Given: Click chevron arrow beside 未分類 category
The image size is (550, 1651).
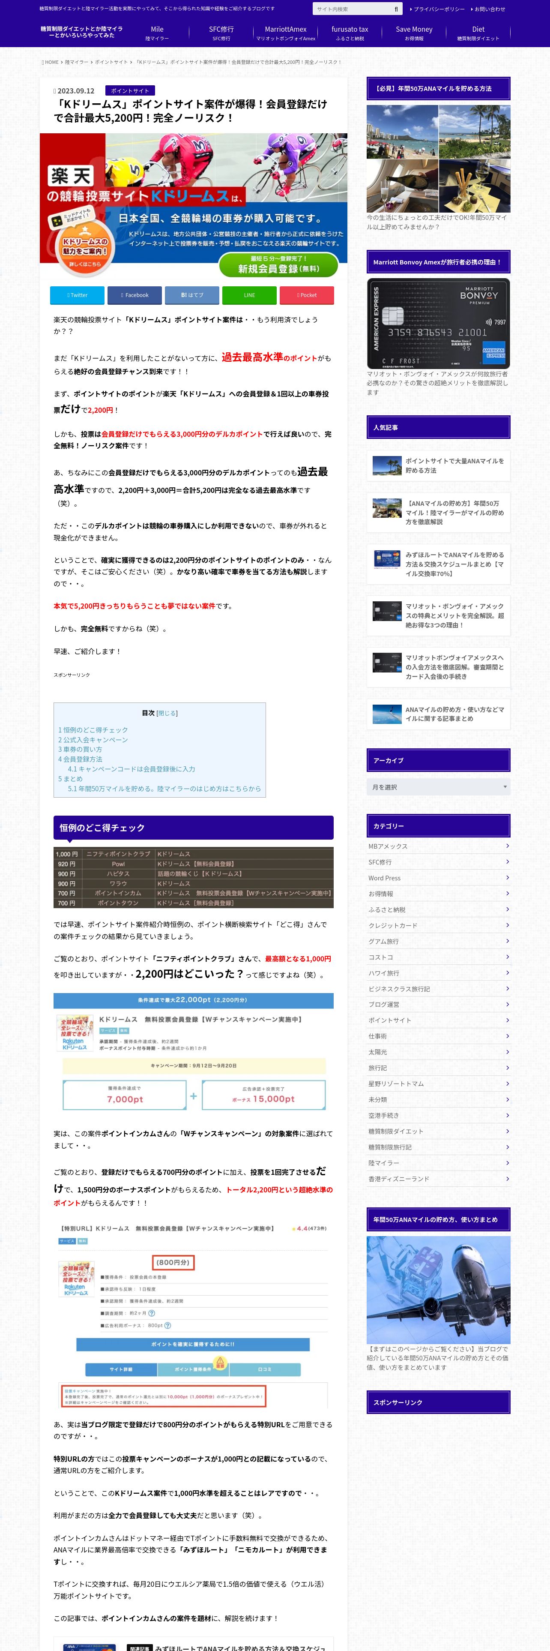Looking at the screenshot, I should click(x=507, y=1099).
